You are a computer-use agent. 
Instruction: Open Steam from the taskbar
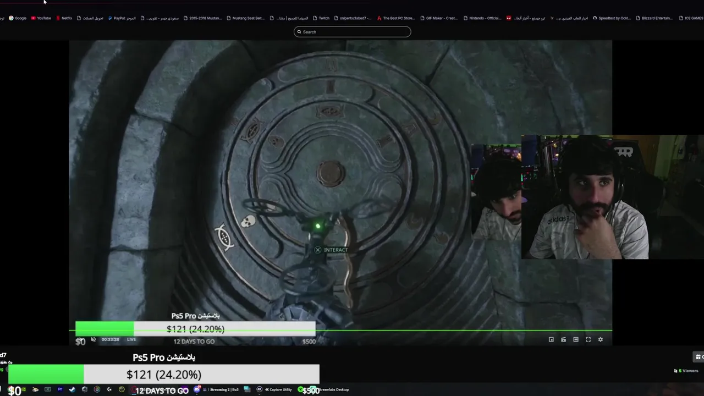(x=72, y=389)
